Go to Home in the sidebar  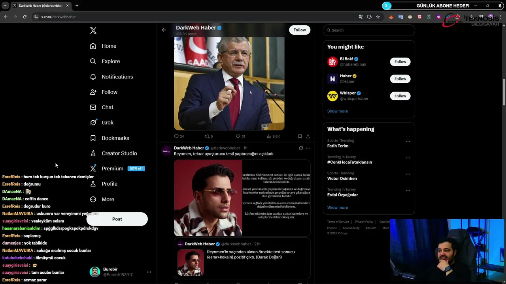103,46
